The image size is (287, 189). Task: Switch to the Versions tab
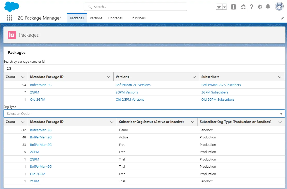tap(96, 18)
